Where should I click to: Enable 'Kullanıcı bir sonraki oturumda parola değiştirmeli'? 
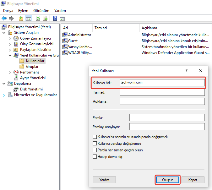tap(95, 137)
